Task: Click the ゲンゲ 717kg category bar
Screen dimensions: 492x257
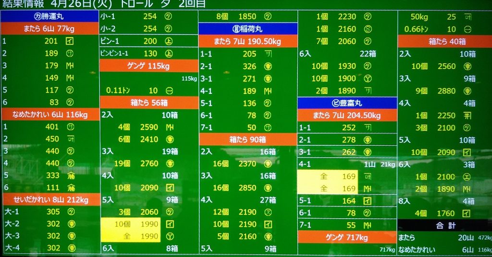Action: tap(347, 237)
